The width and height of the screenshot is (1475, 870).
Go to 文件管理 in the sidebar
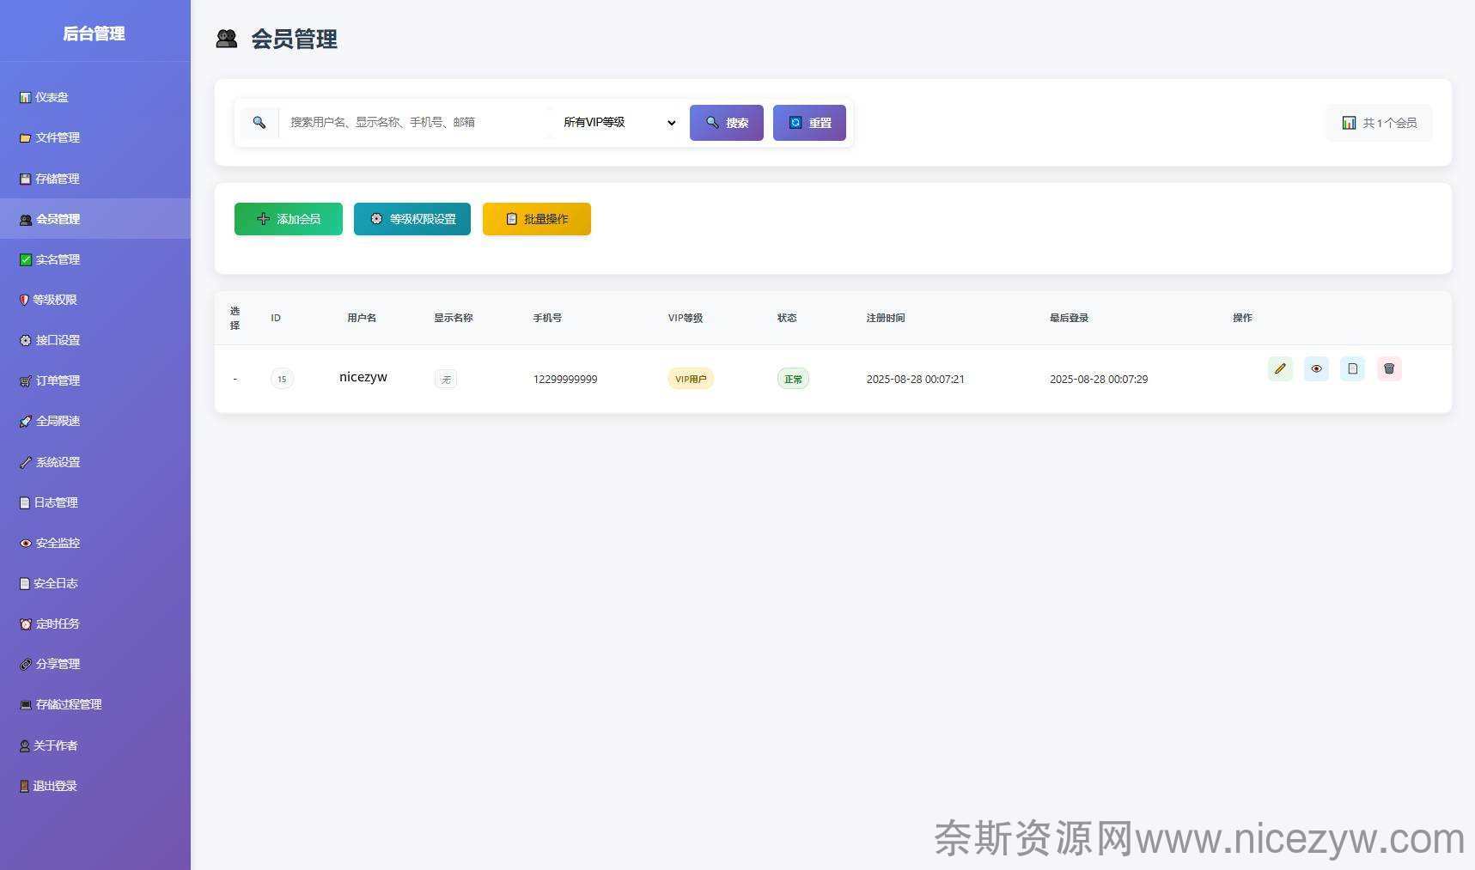[57, 138]
